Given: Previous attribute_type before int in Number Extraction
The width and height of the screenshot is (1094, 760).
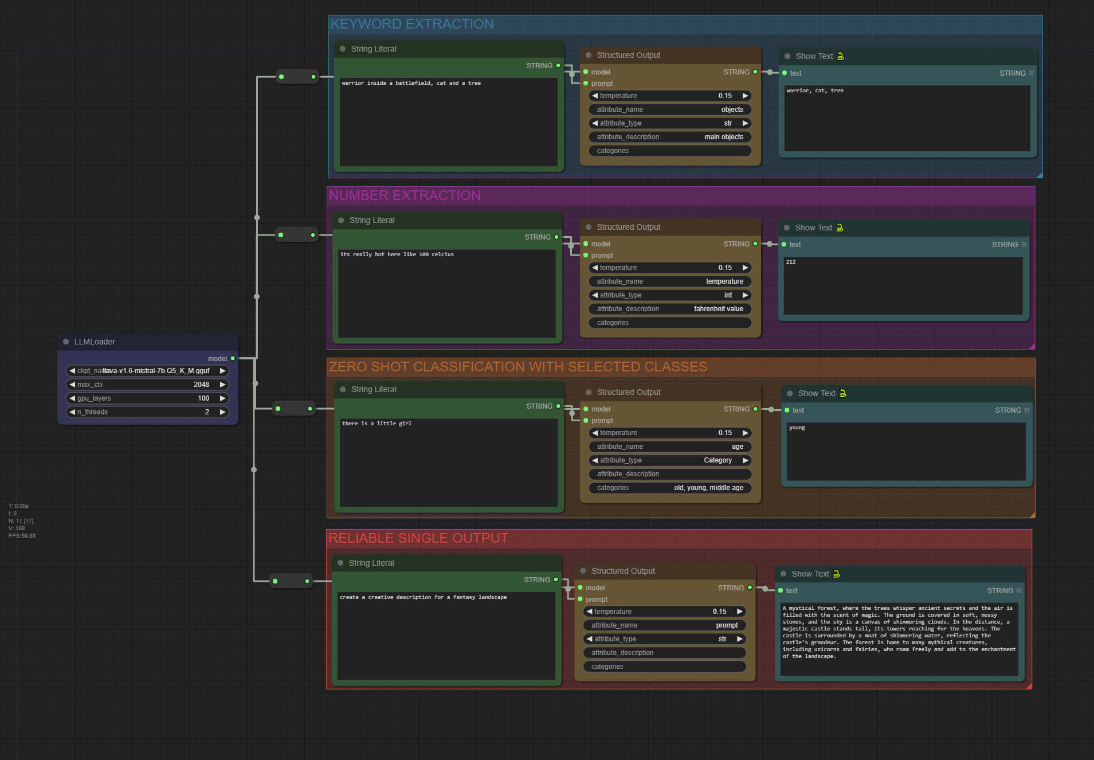Looking at the screenshot, I should (x=595, y=295).
